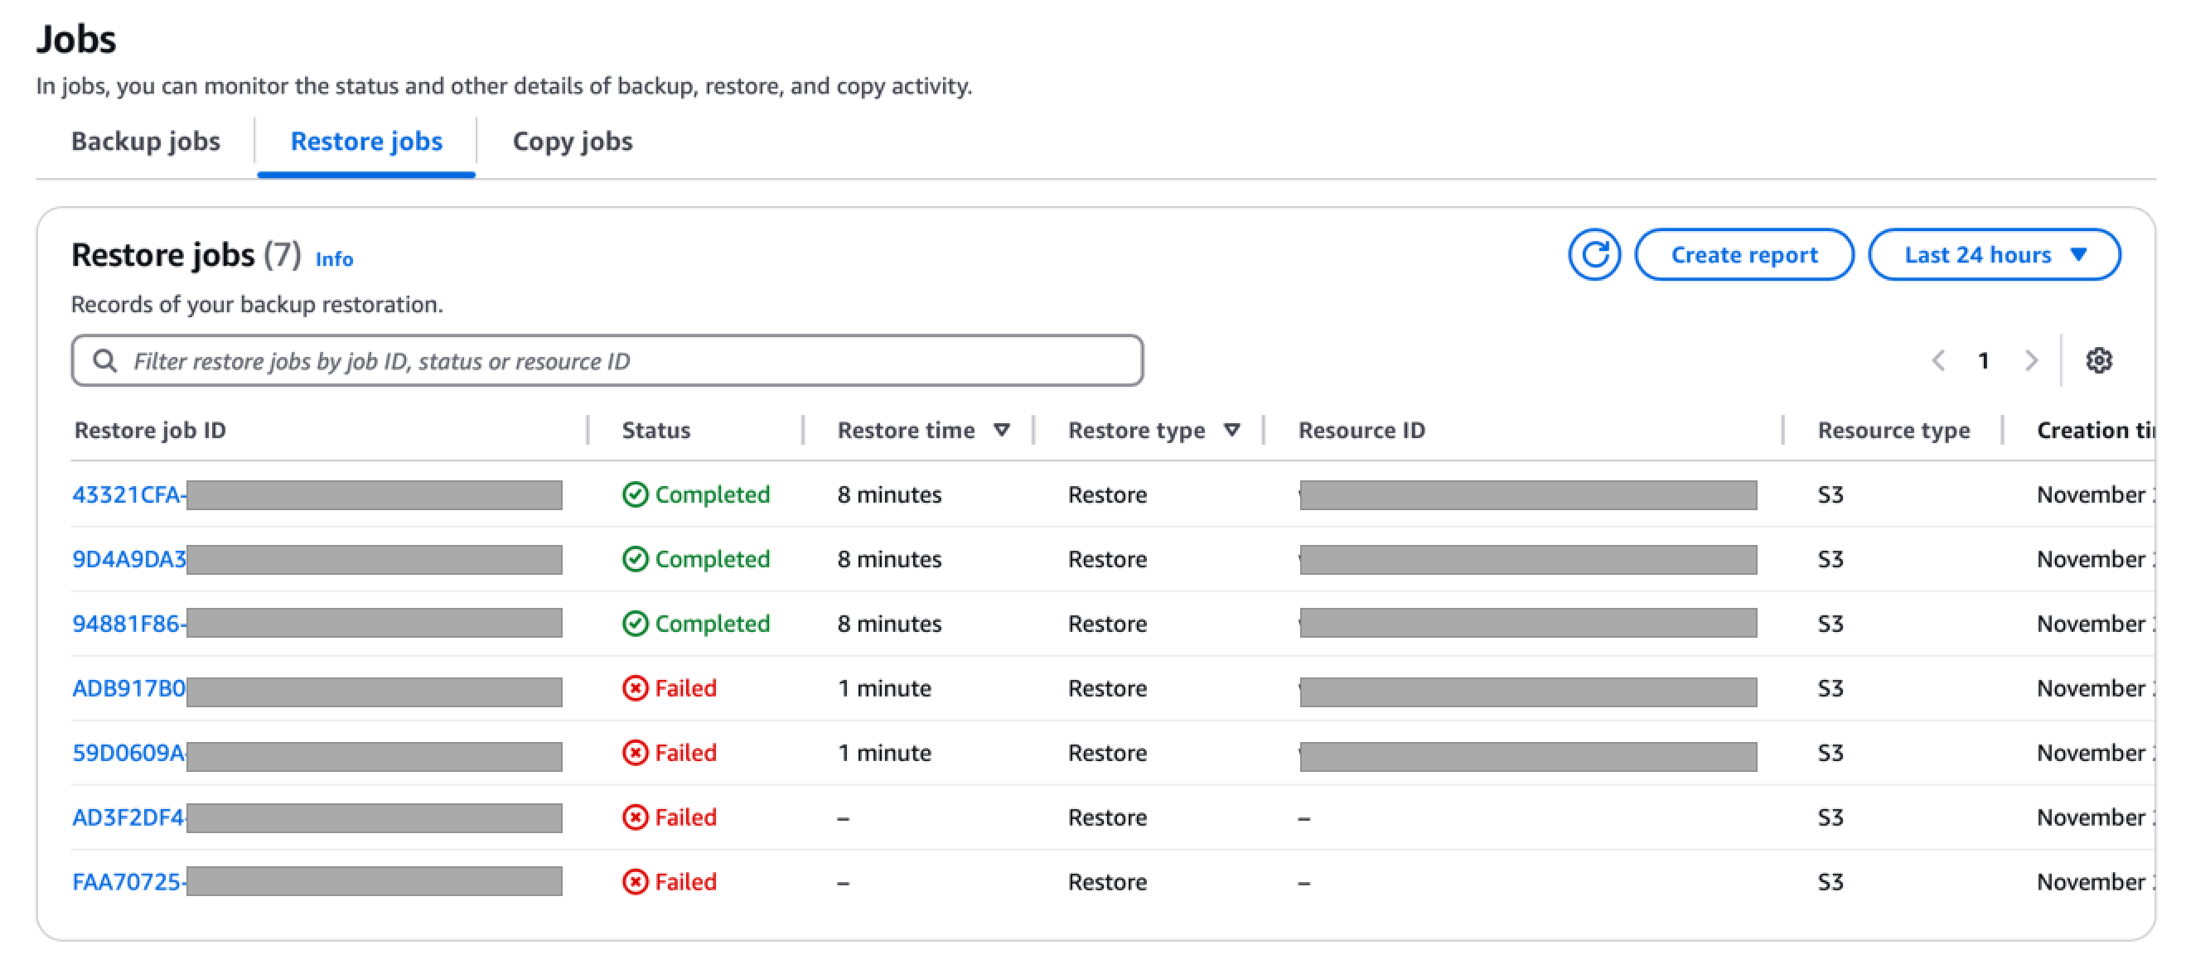This screenshot has width=2186, height=964.
Task: Click Failed status icon for job 59D0609A
Action: point(635,752)
